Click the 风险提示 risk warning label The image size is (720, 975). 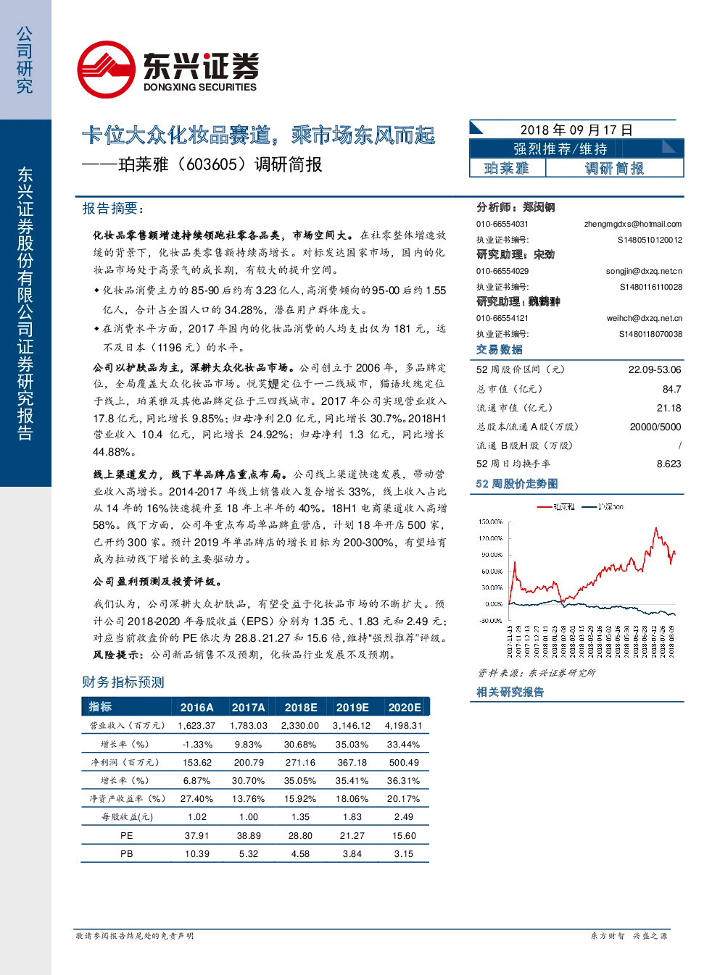coord(120,655)
